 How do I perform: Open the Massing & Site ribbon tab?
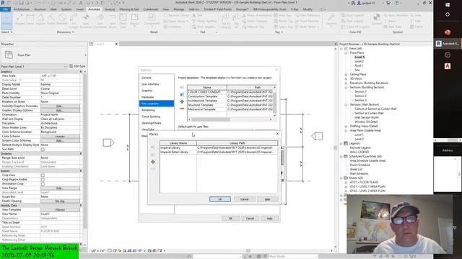(129, 9)
